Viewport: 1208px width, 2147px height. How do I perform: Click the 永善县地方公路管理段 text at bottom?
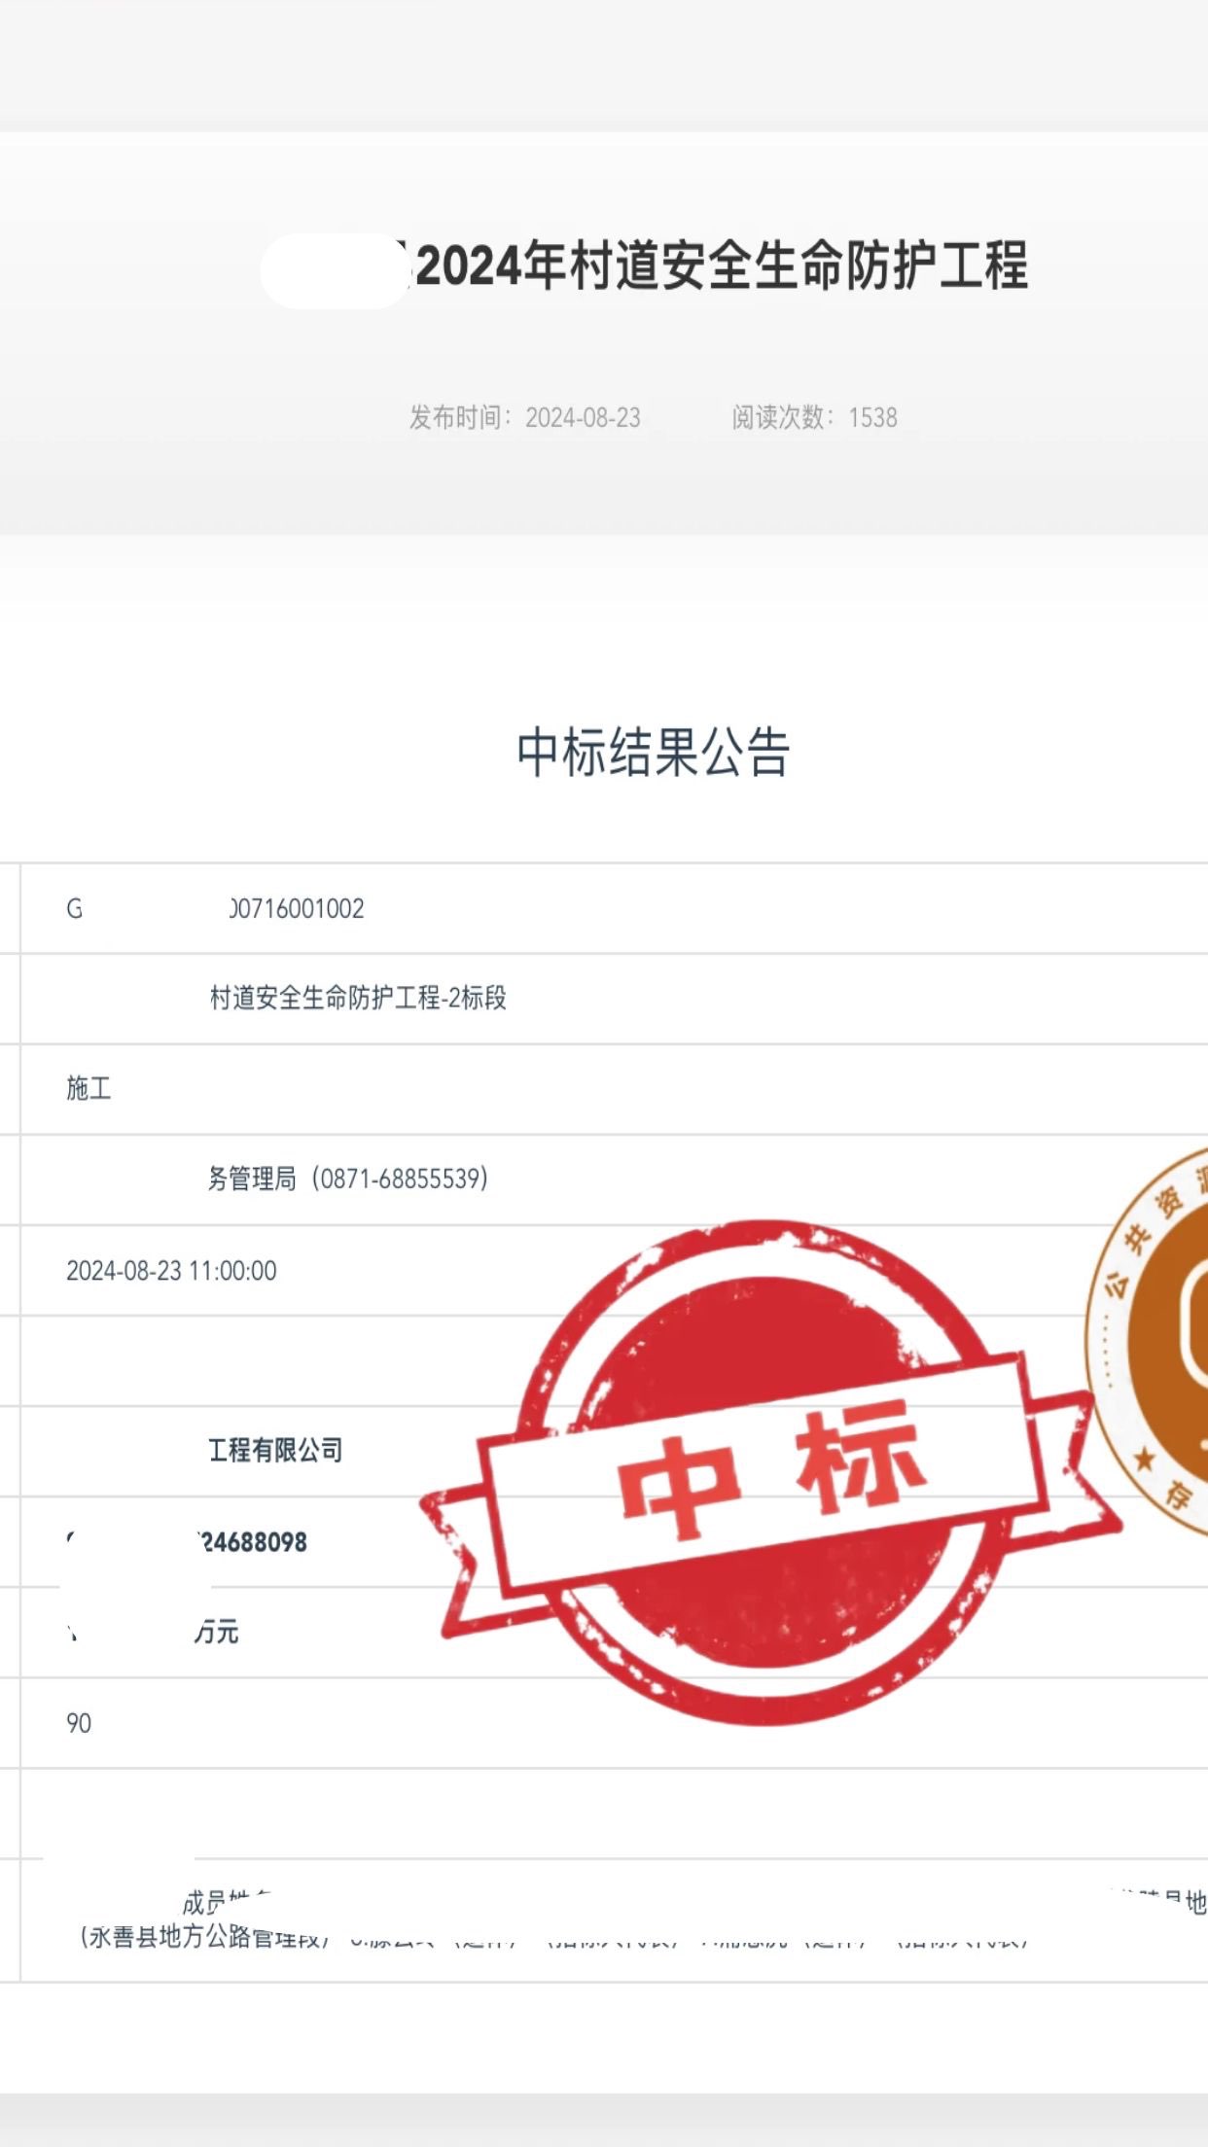point(199,1937)
